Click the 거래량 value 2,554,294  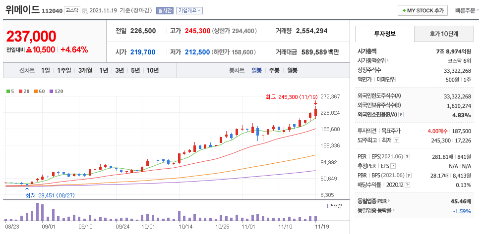(x=311, y=31)
